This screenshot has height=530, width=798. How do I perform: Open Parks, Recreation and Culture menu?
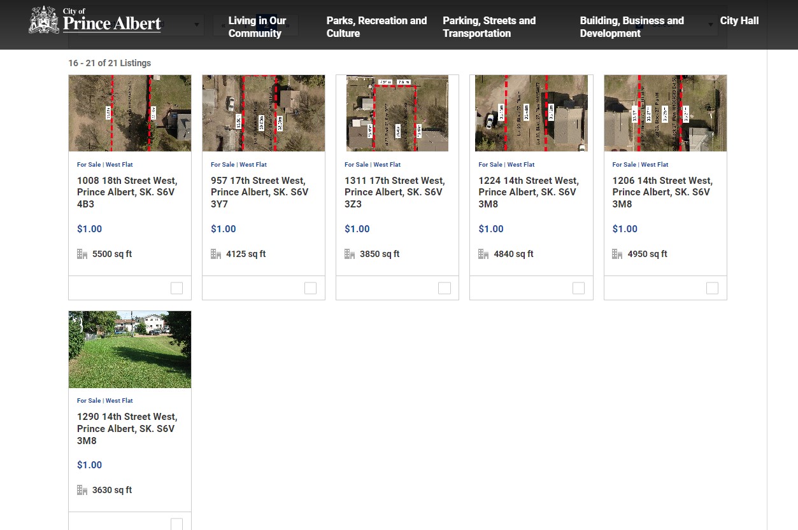(376, 27)
